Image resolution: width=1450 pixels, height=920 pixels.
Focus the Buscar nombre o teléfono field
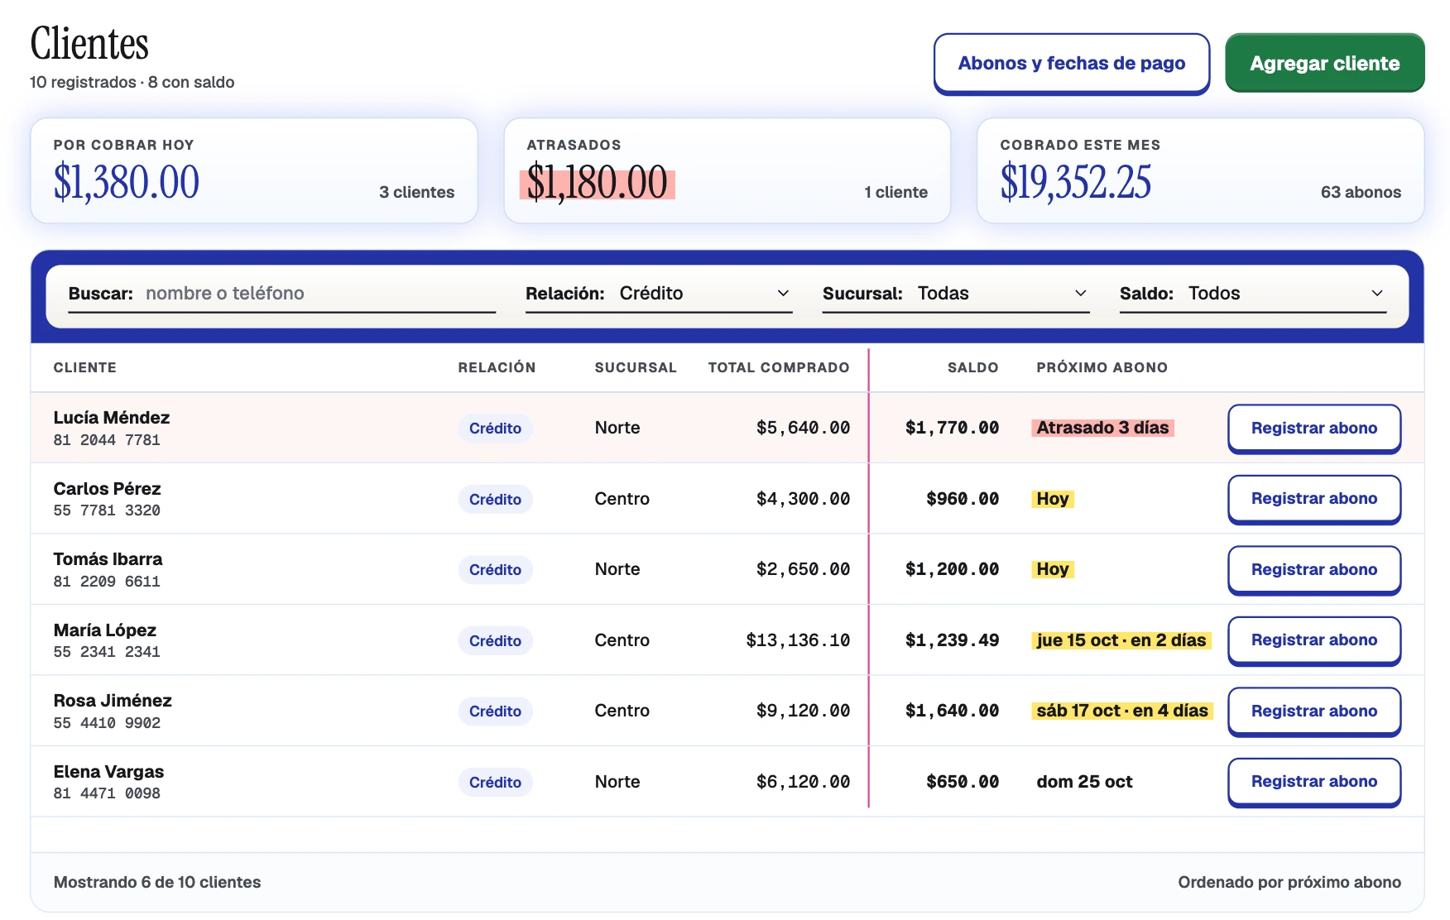pos(282,294)
